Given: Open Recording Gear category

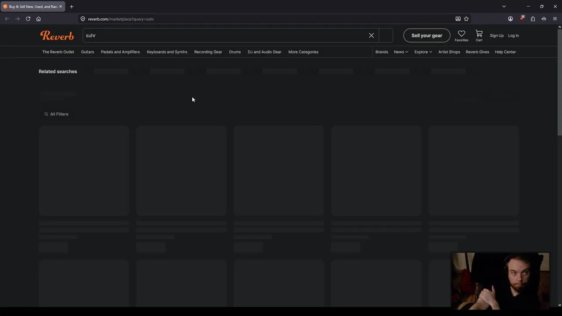Looking at the screenshot, I should 208,52.
